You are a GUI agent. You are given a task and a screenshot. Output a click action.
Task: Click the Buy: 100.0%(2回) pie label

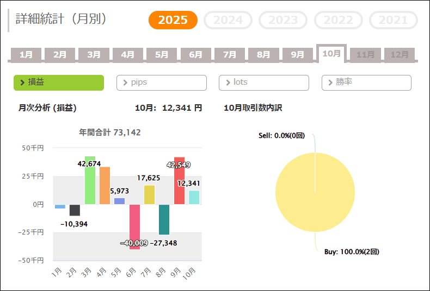click(x=352, y=251)
